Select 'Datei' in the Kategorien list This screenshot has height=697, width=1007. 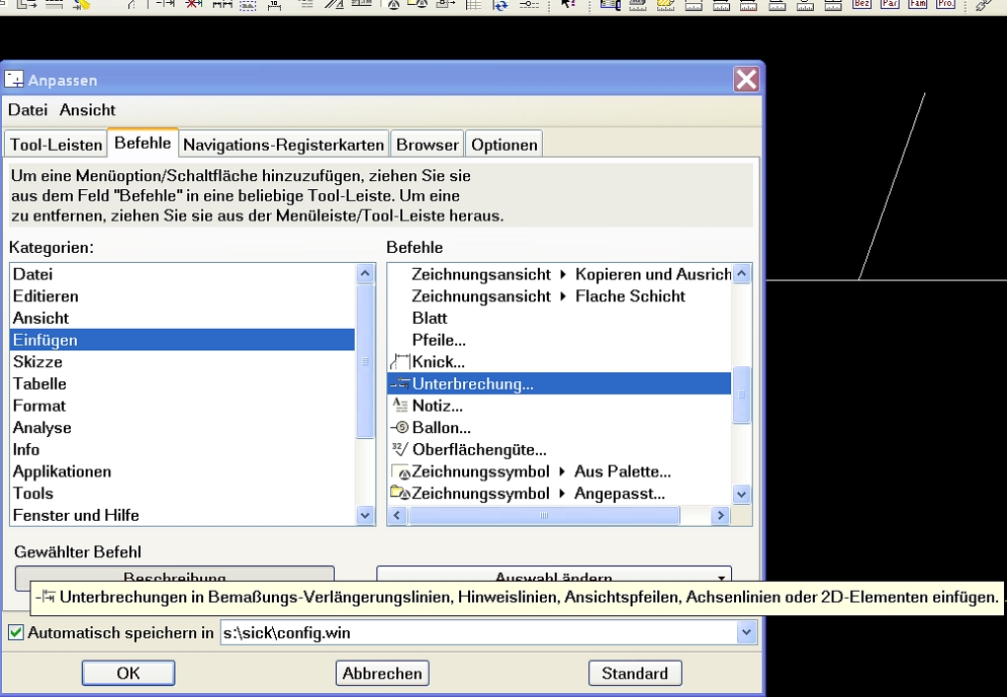tap(181, 274)
